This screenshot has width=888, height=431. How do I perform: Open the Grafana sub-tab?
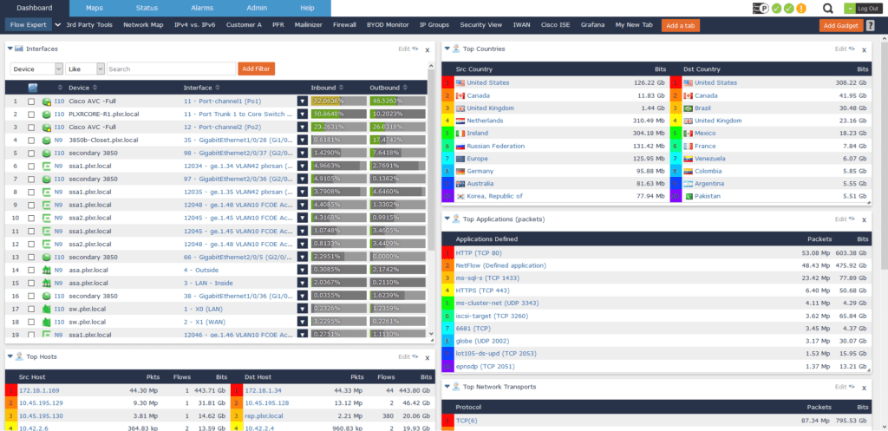[592, 25]
